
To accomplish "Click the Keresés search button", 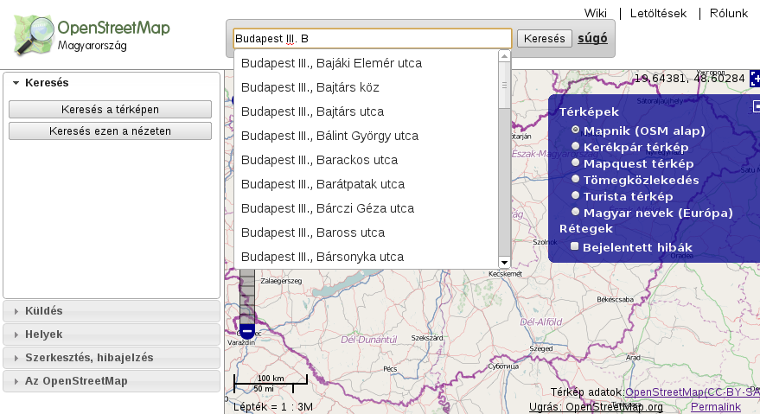I will pos(545,38).
